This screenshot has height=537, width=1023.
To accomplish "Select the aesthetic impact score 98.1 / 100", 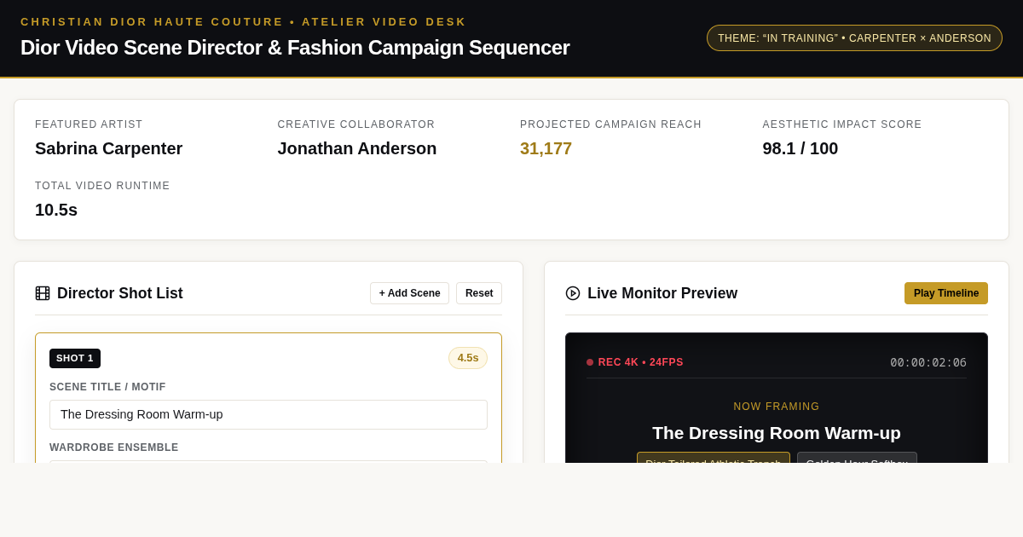I will coord(800,148).
